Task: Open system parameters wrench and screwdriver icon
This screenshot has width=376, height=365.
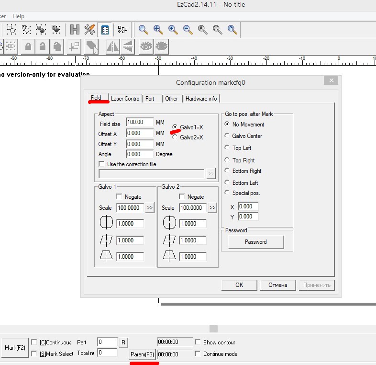Action: click(89, 29)
